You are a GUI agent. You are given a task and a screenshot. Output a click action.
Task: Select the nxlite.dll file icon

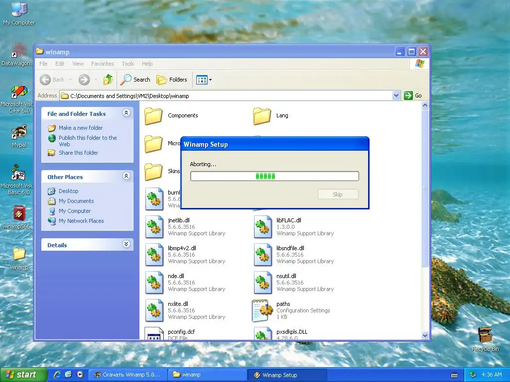(x=154, y=310)
